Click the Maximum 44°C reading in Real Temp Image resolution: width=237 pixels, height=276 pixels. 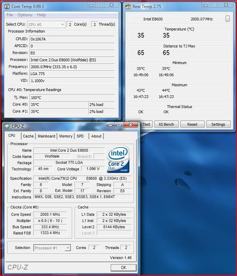pyautogui.click(x=166, y=90)
